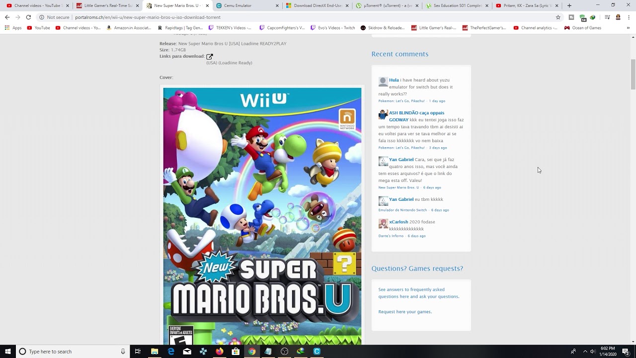Open CapcomFighters's Videos bookmark

click(x=282, y=28)
